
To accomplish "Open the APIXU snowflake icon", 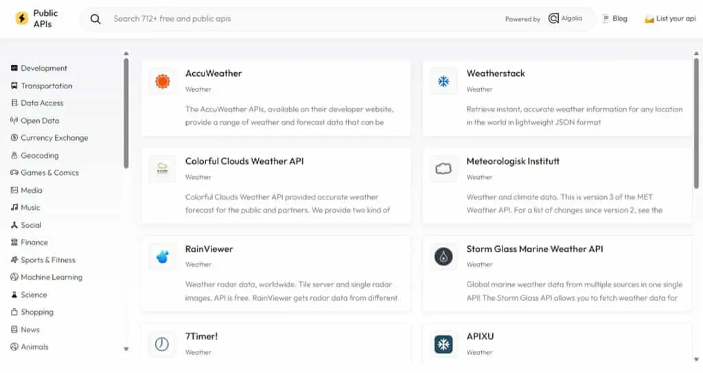I will coord(443,344).
